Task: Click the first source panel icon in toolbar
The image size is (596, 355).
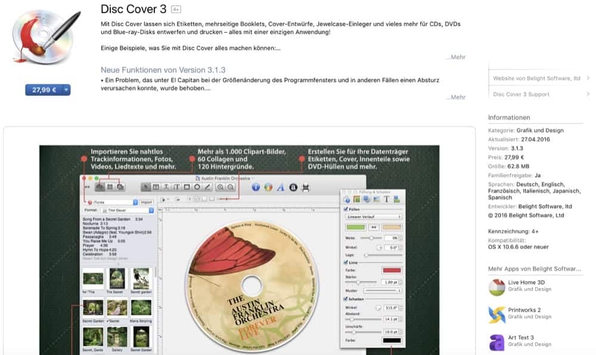Action: (x=100, y=187)
